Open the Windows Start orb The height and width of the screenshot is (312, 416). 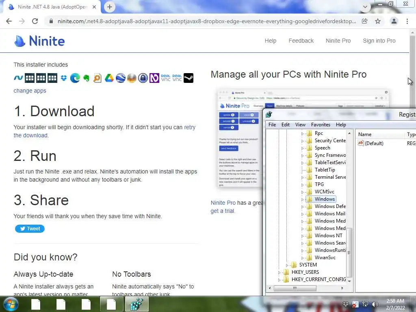tap(11, 304)
